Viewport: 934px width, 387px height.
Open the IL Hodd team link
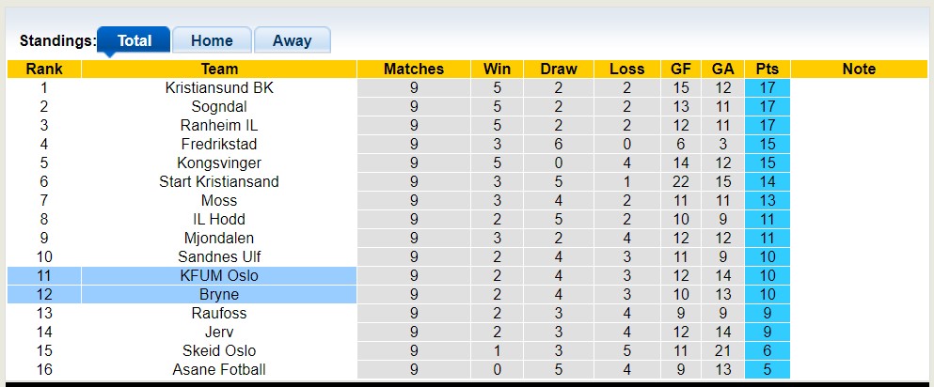(x=219, y=219)
